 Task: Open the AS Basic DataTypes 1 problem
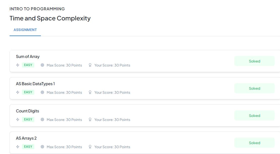point(35,84)
